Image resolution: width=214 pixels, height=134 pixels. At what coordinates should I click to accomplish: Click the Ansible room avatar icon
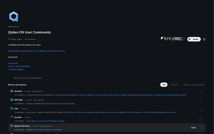point(11,117)
